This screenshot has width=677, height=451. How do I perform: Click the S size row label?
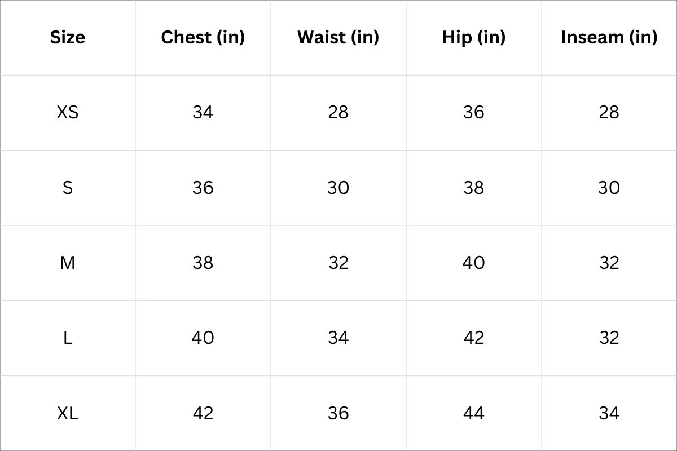[x=68, y=187]
